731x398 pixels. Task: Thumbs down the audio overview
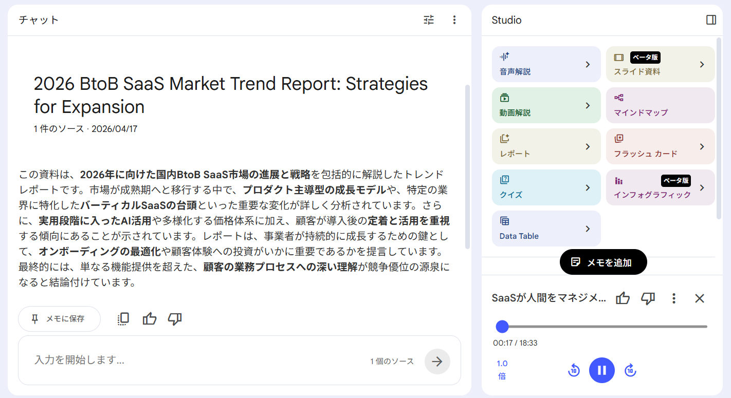tap(648, 298)
